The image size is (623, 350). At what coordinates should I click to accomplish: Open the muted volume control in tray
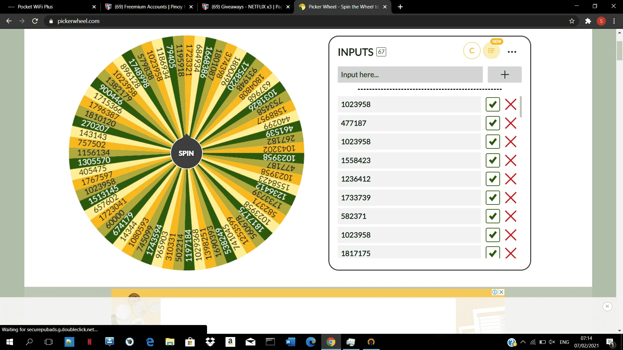pos(552,342)
